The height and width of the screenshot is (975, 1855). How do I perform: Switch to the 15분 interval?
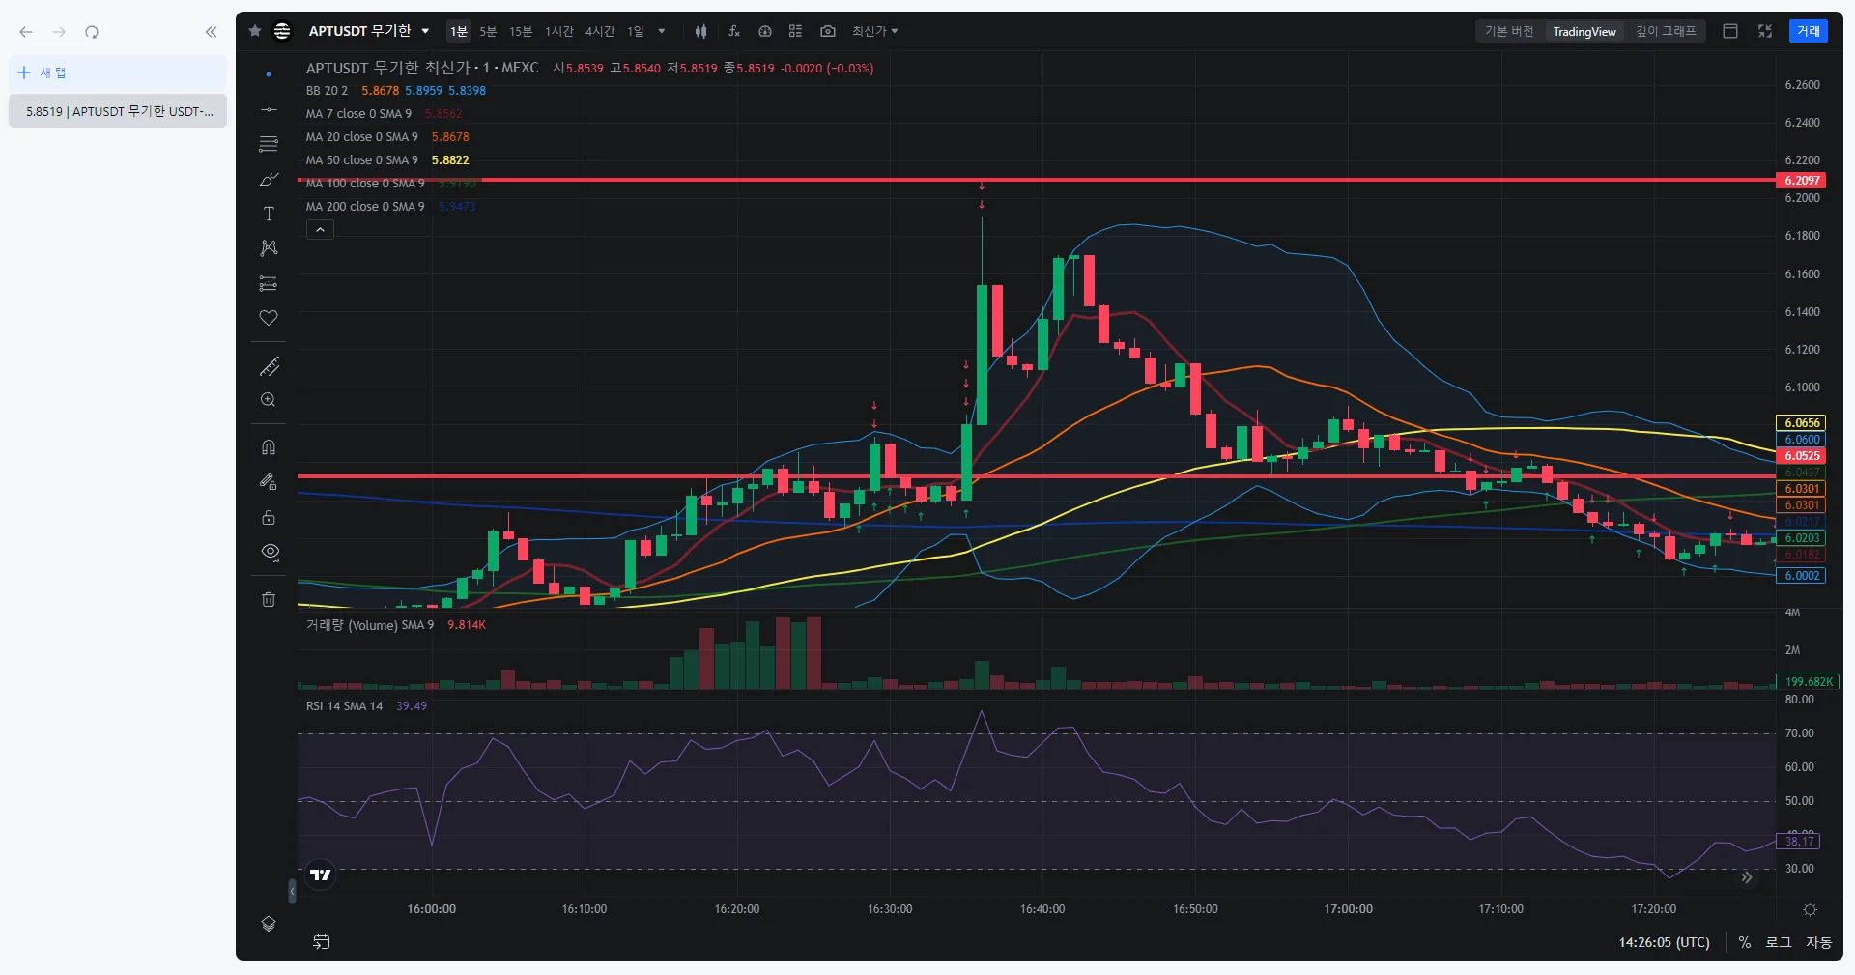pyautogui.click(x=521, y=31)
